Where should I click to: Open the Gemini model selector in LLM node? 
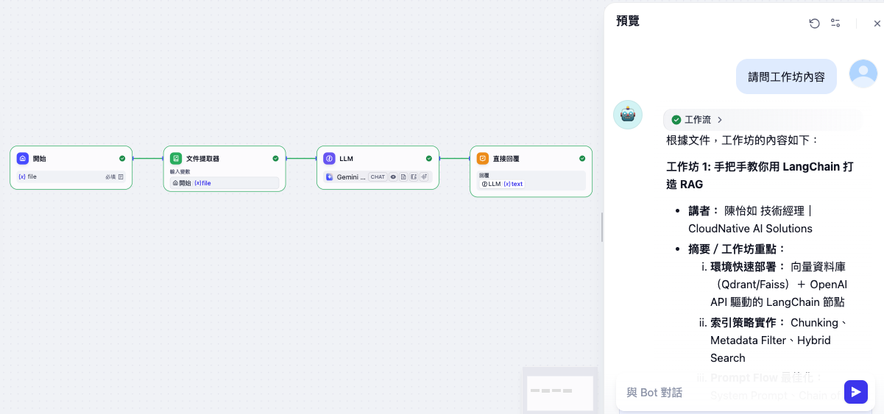click(351, 177)
